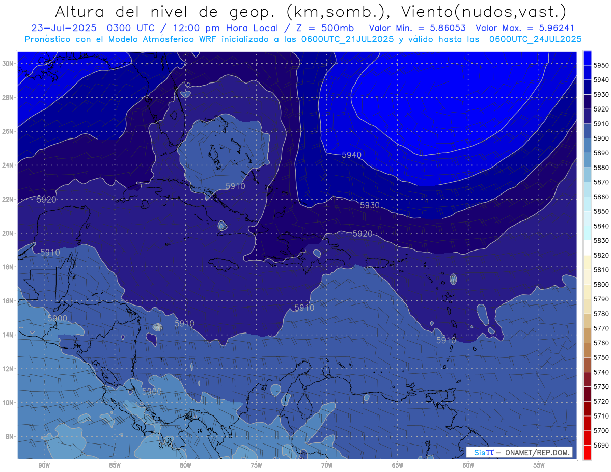Click the 90W longitude axis label
Viewport: 611px width, 472px height.
[44, 465]
